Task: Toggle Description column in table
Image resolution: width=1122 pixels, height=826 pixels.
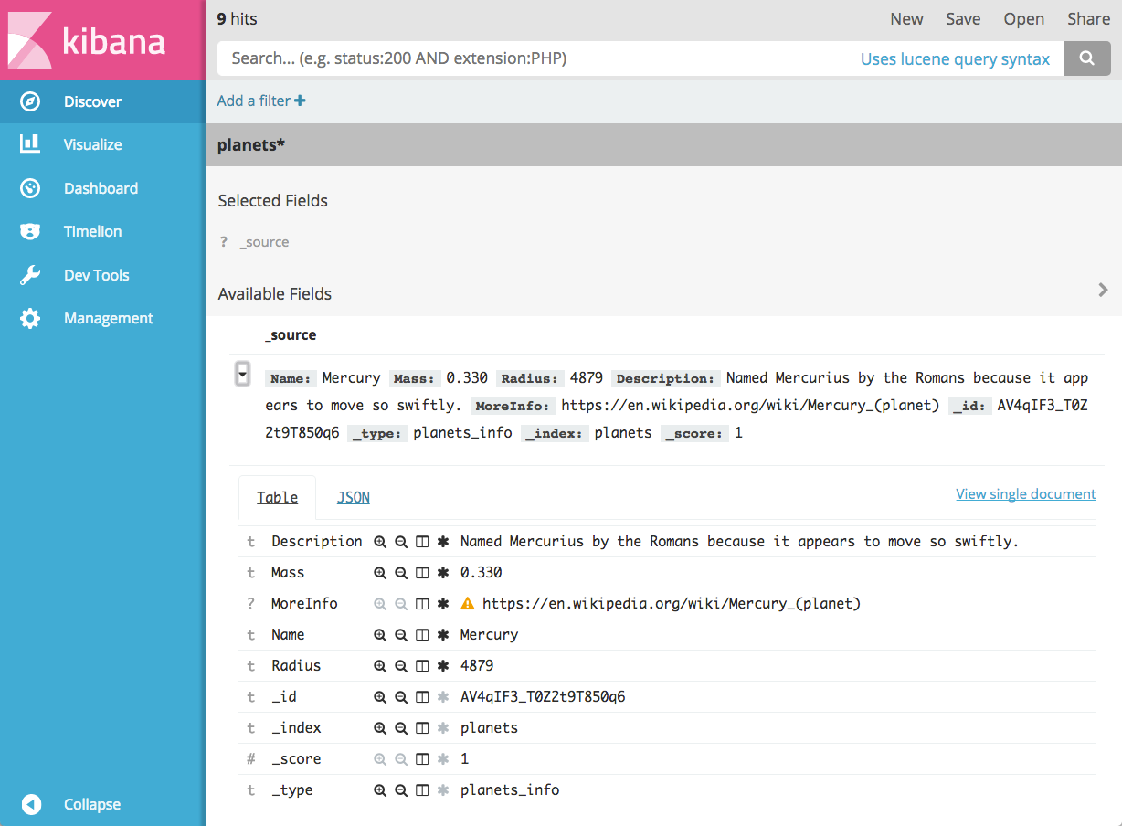Action: click(422, 542)
